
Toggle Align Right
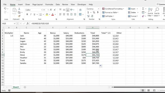coord(68,14)
